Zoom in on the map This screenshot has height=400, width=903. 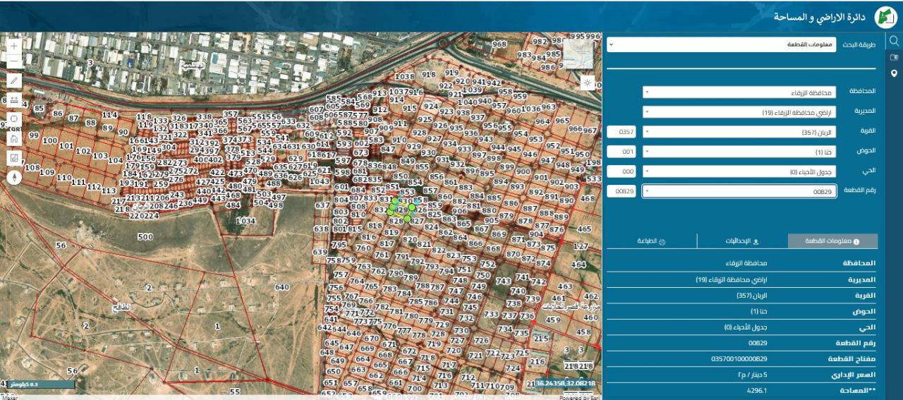tap(14, 46)
